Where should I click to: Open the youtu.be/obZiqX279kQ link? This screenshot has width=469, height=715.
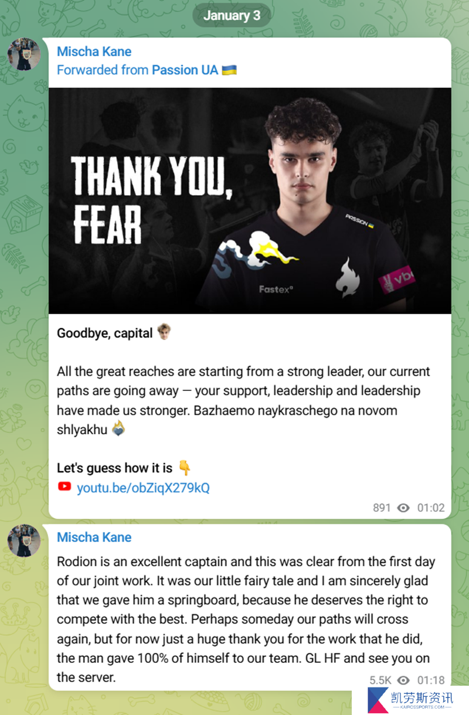[x=143, y=488]
